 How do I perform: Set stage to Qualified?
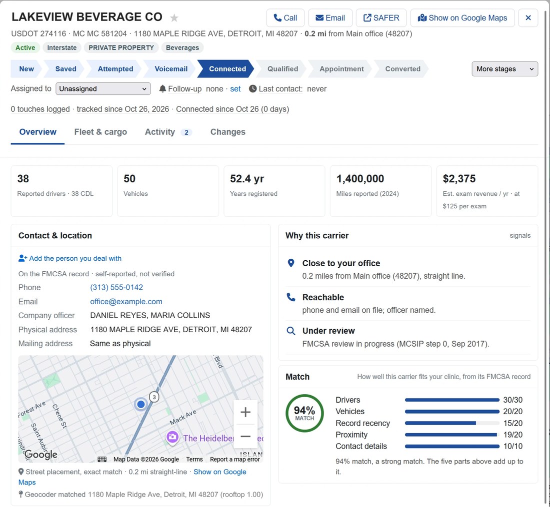pyautogui.click(x=282, y=68)
